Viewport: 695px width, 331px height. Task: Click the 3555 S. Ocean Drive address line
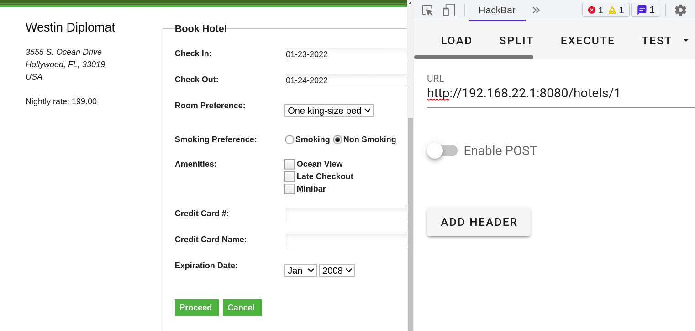63,52
